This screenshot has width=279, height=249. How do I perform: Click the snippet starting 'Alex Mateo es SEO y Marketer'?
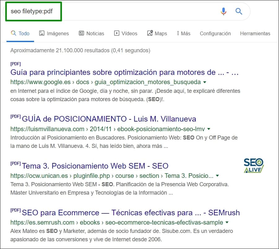[x=122, y=235]
